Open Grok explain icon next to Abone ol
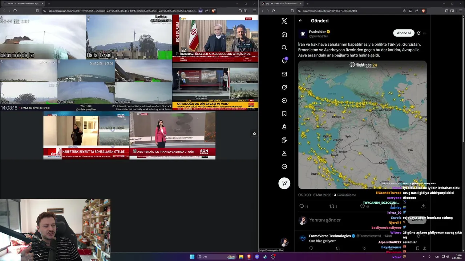Image resolution: width=465 pixels, height=261 pixels. click(418, 33)
